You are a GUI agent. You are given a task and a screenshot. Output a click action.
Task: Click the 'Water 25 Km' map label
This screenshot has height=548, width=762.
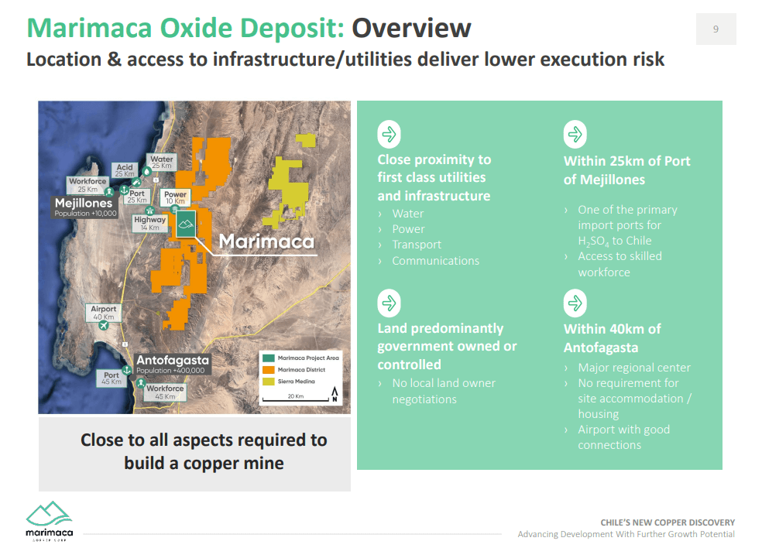pos(161,163)
